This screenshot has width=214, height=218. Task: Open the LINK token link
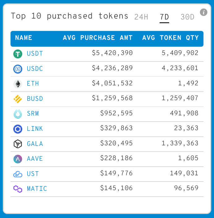(35, 129)
